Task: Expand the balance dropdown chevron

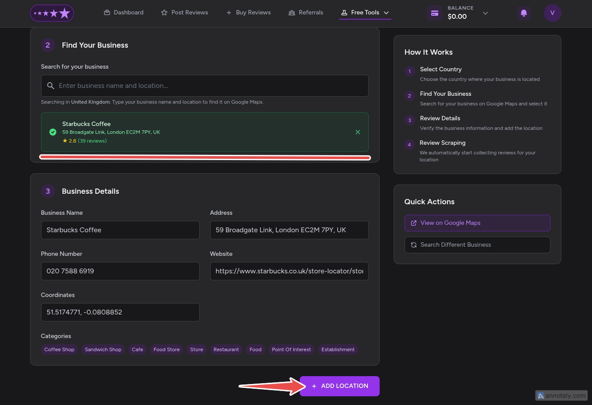Action: pos(485,13)
